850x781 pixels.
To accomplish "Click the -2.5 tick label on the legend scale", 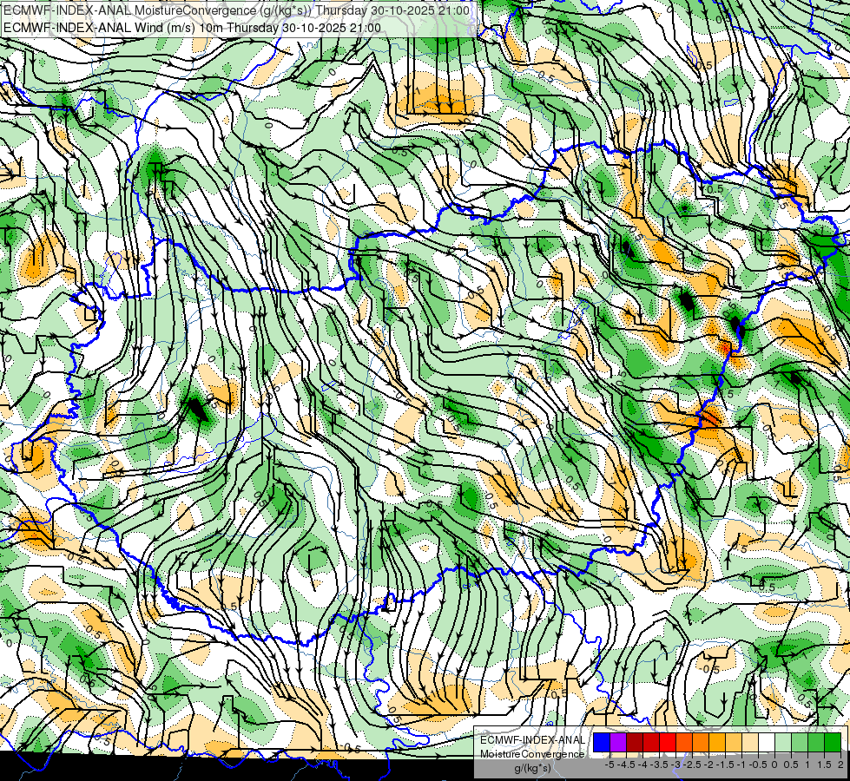I will (x=692, y=765).
